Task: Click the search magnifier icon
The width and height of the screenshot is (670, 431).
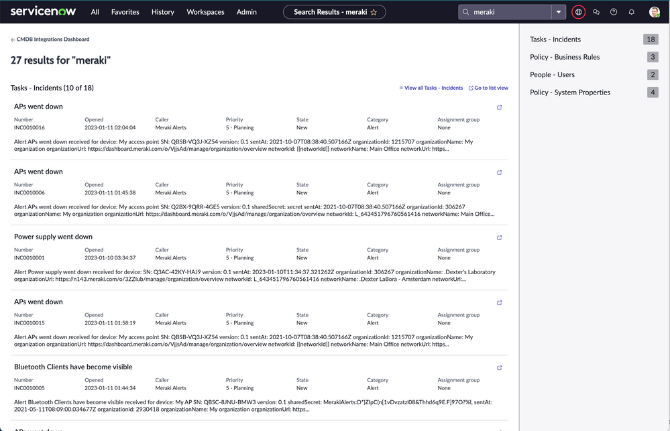Action: point(465,12)
